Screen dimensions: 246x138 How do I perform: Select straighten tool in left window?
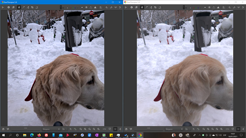(37, 7)
